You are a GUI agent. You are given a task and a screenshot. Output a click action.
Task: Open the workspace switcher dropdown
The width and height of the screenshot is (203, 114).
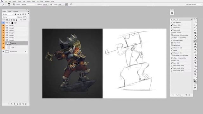click(194, 4)
